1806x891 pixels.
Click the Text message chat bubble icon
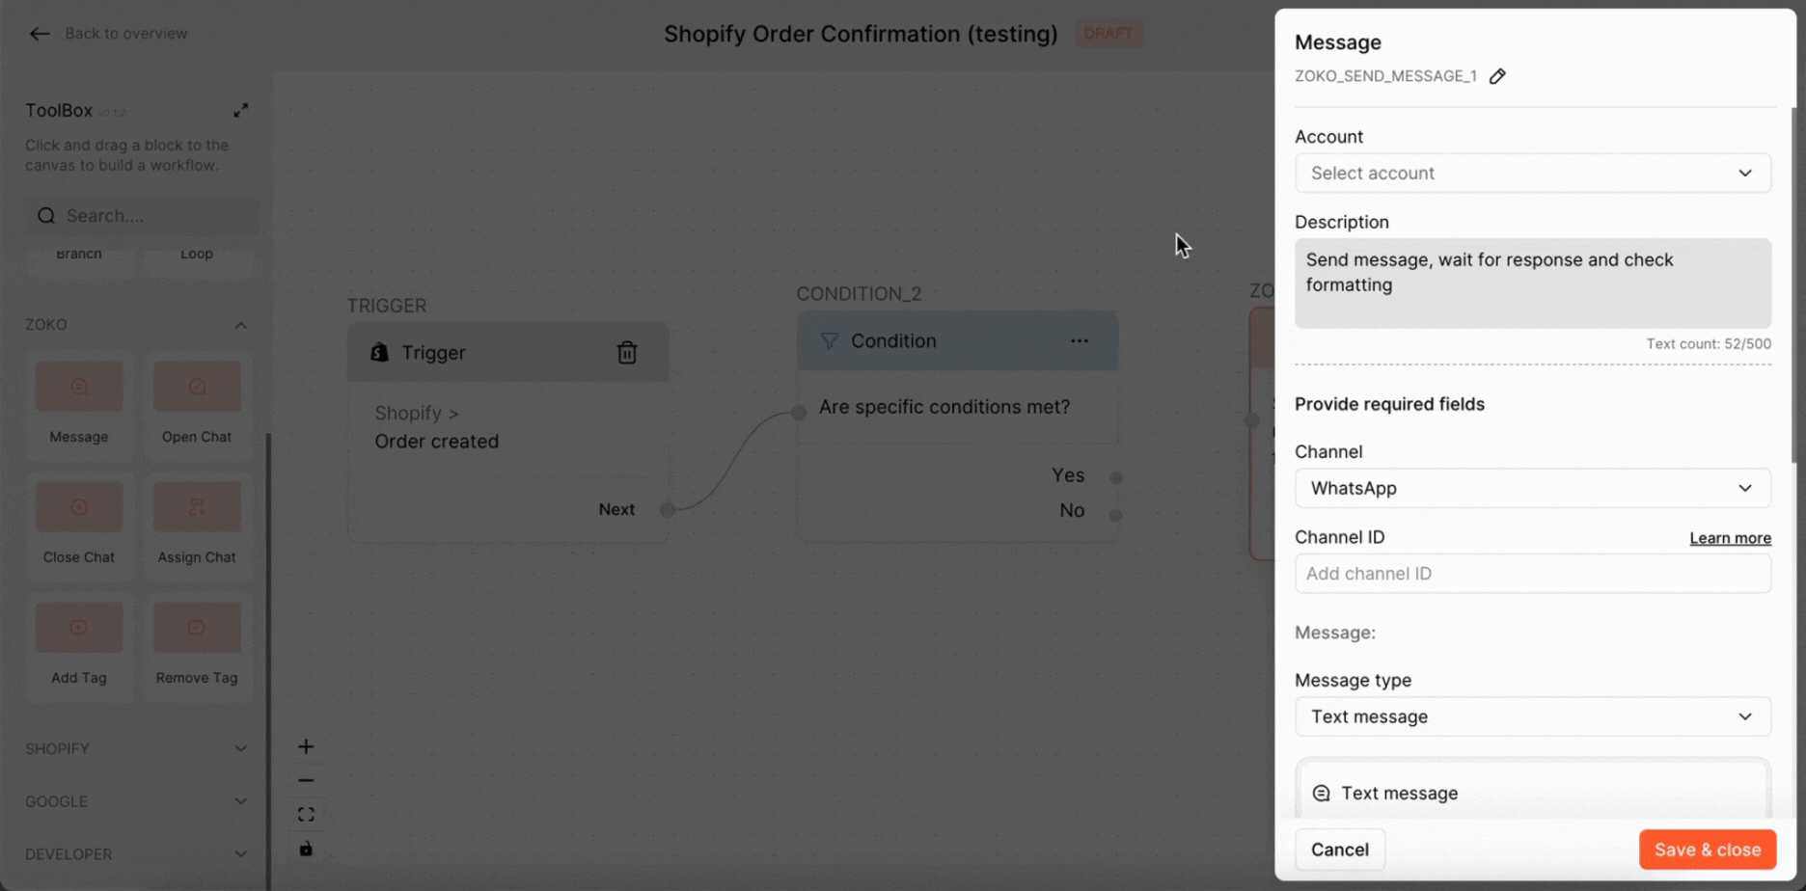point(1322,794)
